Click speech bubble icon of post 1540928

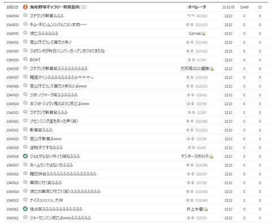click(25, 68)
